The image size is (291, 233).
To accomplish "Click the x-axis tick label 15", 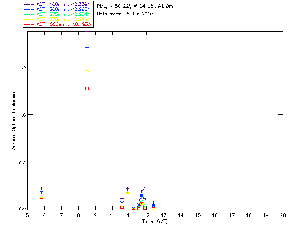I will coord(198,215).
